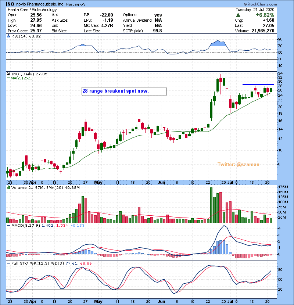Click the Health Care / Biotechnology sector text

[32, 10]
